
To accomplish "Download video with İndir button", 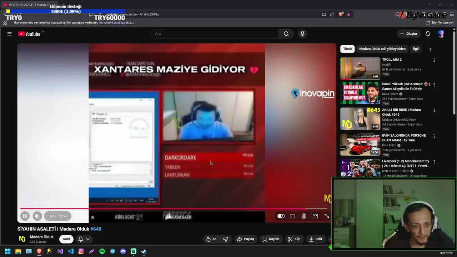I will 316,239.
